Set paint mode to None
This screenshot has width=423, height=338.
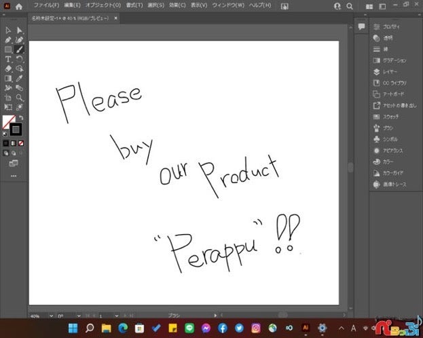(x=20, y=143)
